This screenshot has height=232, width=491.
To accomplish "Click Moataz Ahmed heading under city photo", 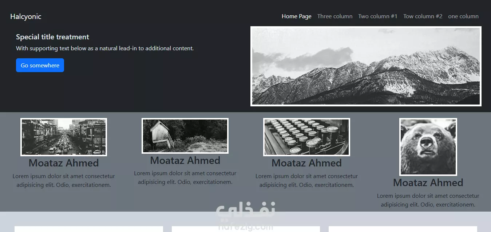I will click(64, 163).
